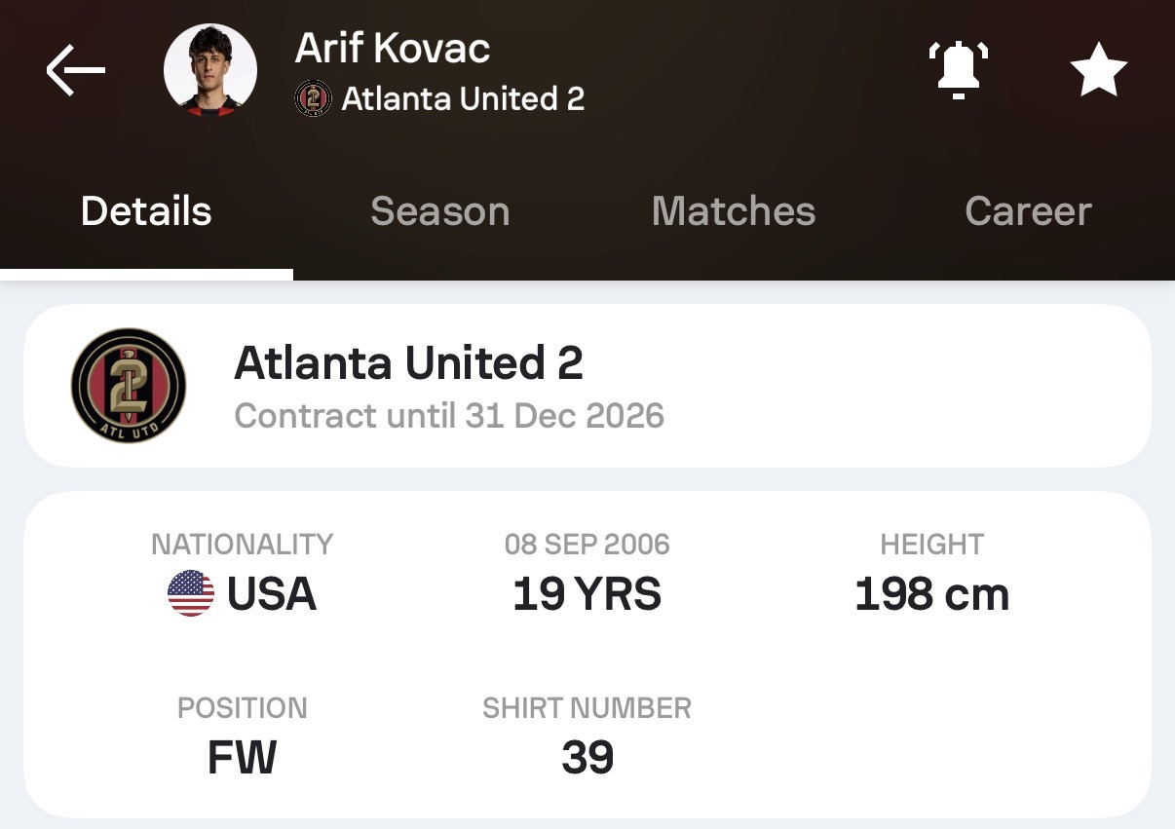The width and height of the screenshot is (1175, 829).
Task: Open Arif Kovac's profile photo
Action: click(210, 70)
